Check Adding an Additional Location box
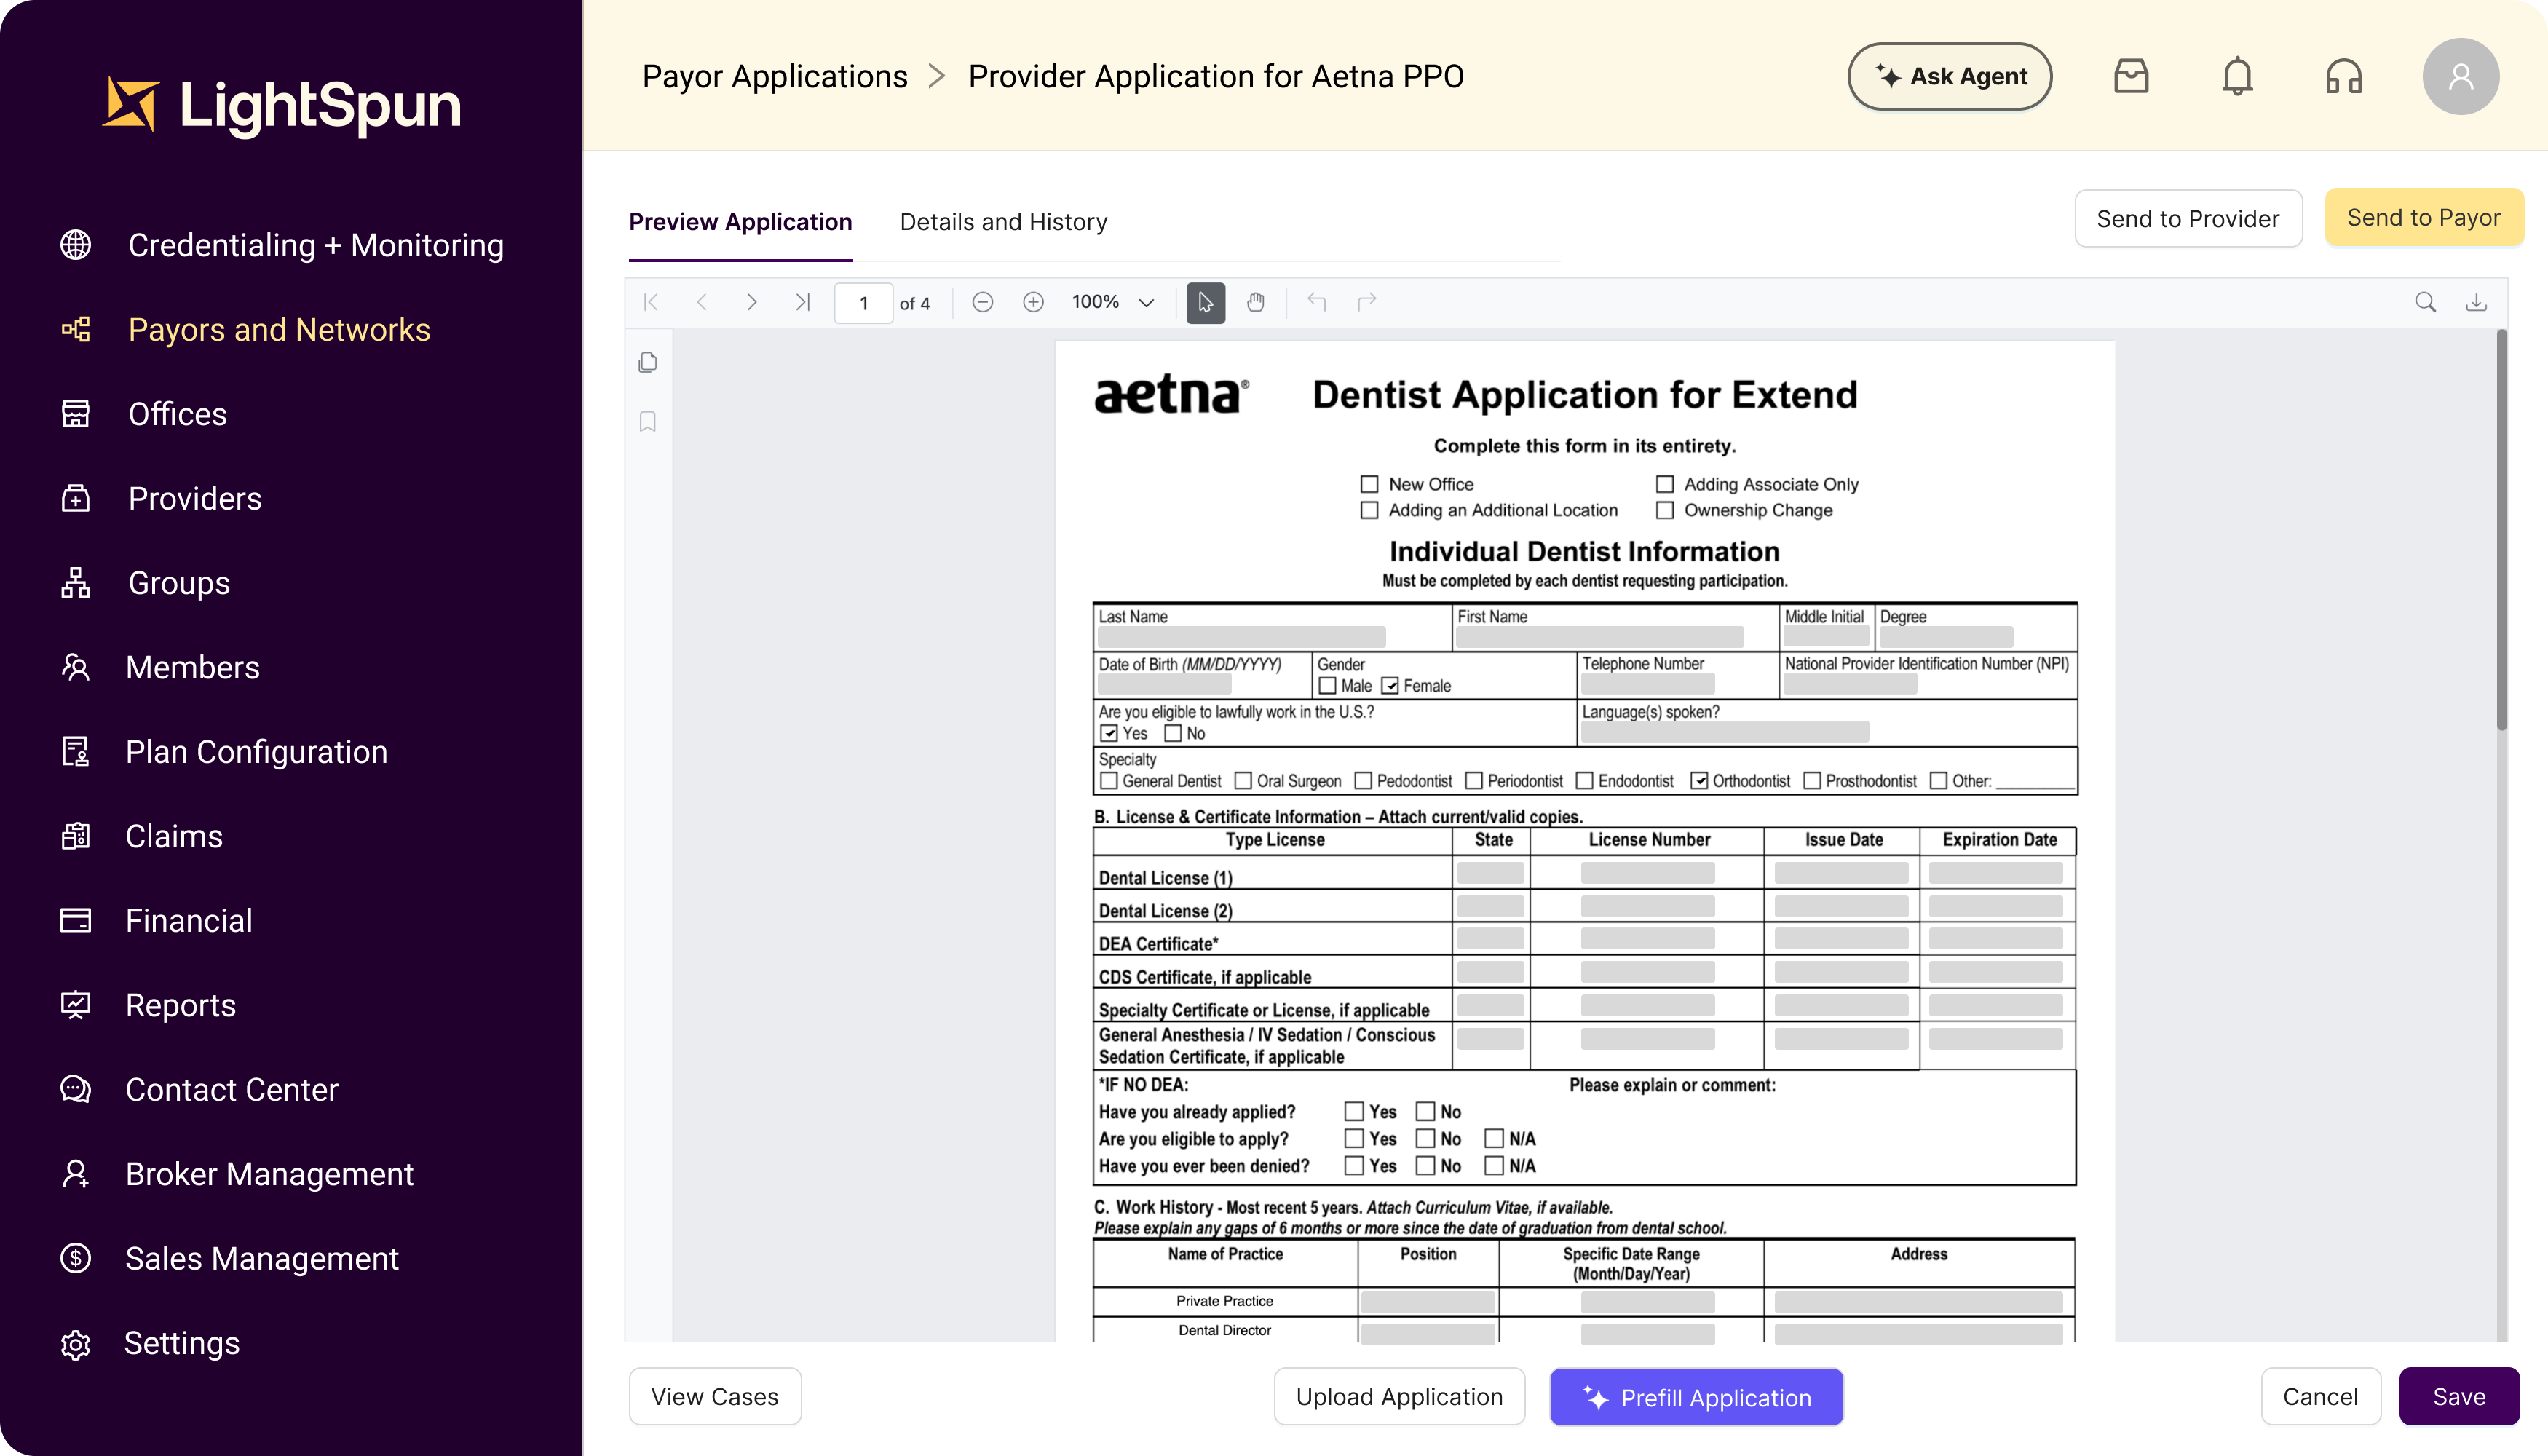 point(1369,510)
